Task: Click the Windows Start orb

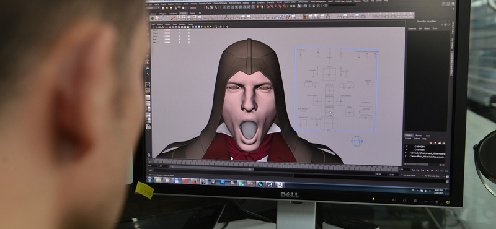Action: (x=149, y=179)
